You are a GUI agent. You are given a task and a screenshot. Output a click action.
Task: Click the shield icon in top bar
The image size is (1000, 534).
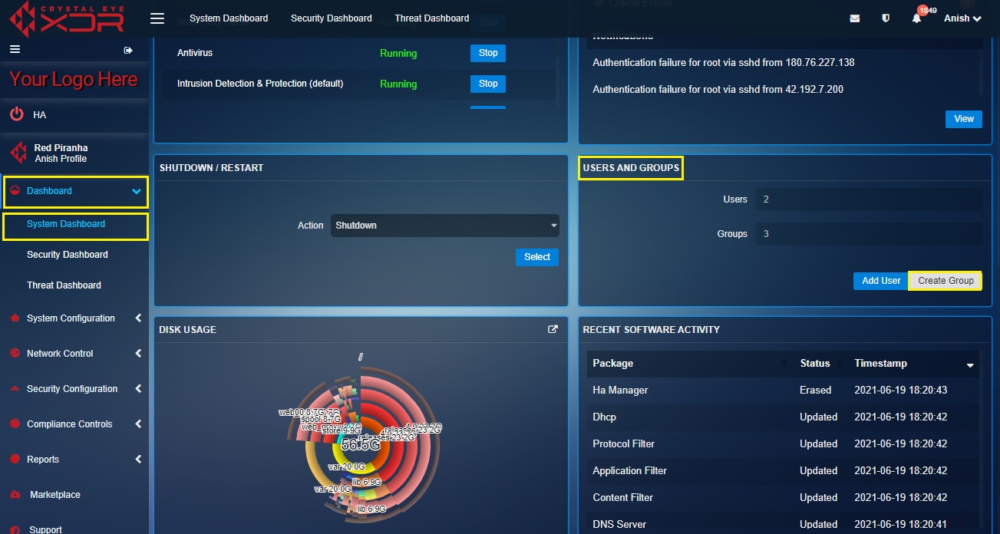(x=886, y=18)
